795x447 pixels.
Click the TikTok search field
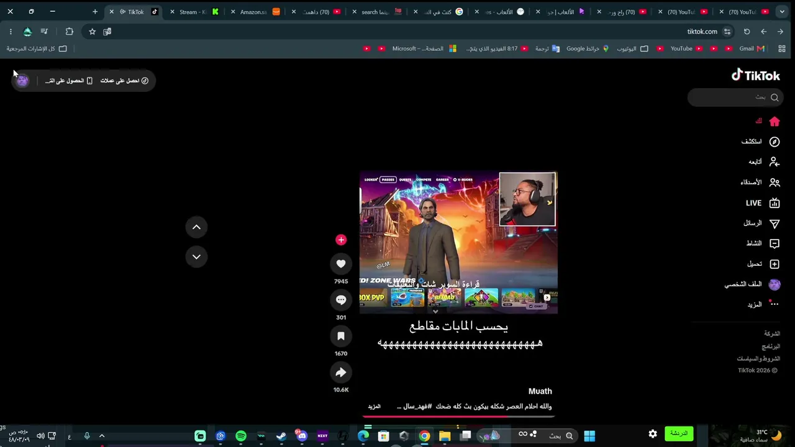click(735, 97)
